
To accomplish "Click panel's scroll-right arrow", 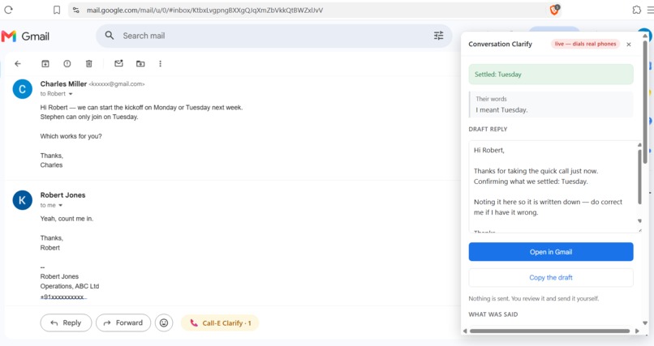I will point(637,331).
